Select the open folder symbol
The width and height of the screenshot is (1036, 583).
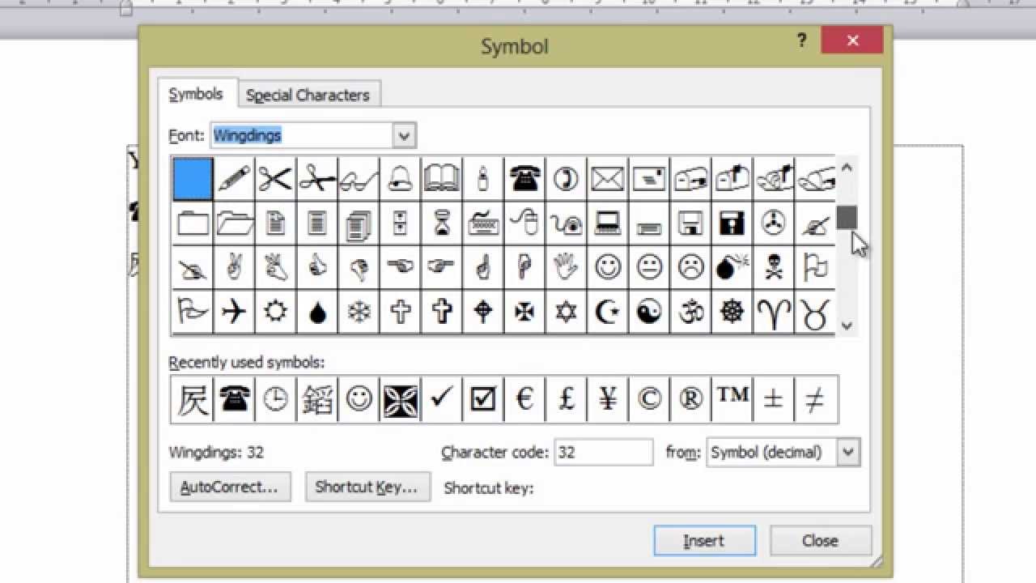(234, 223)
